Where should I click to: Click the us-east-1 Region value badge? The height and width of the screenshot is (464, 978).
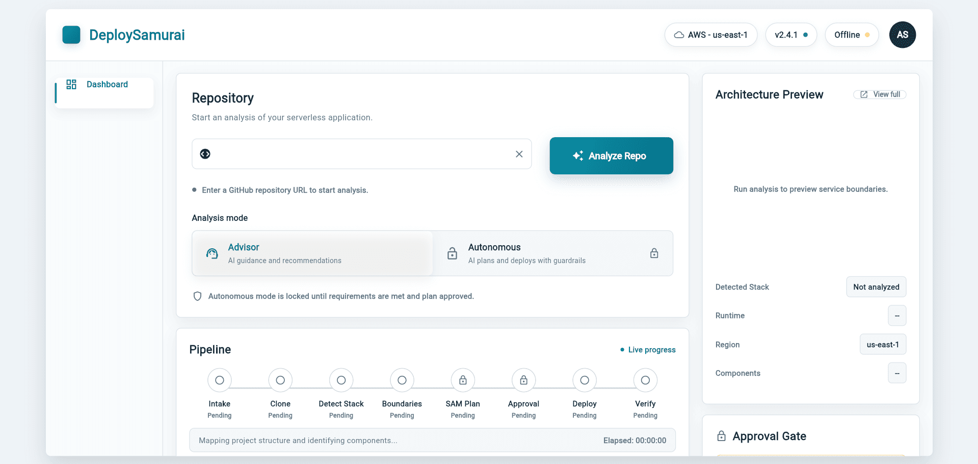883,345
